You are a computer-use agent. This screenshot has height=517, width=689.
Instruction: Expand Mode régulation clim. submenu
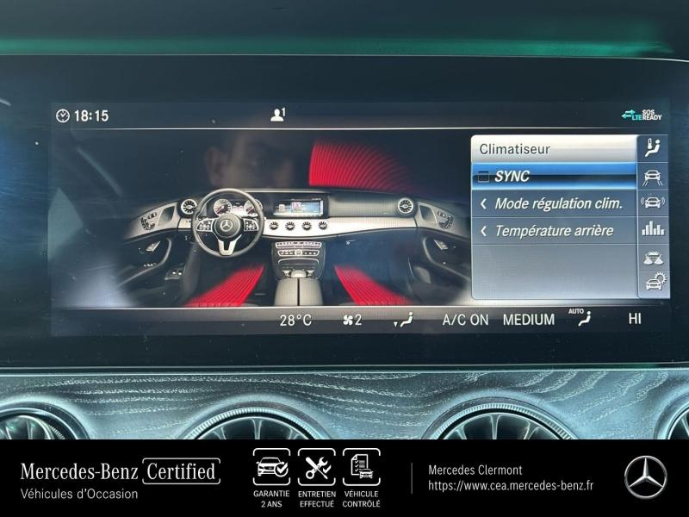tap(557, 203)
